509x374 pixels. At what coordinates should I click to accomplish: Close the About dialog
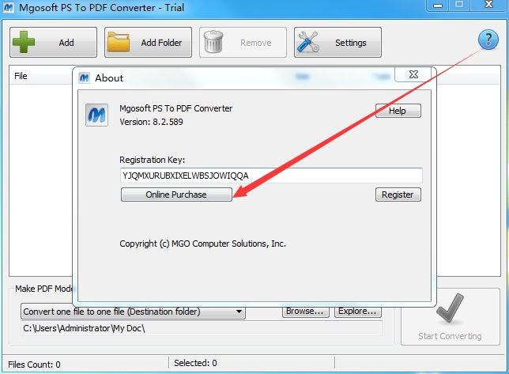point(413,74)
